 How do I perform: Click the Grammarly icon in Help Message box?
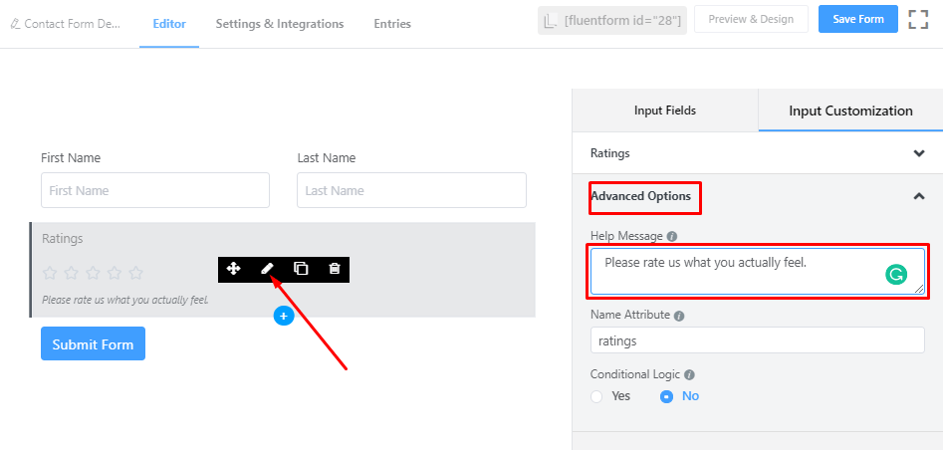pyautogui.click(x=896, y=276)
